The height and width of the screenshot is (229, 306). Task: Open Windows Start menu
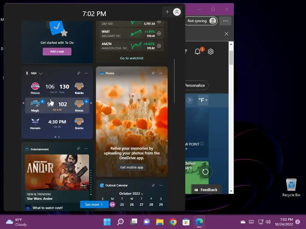[x=107, y=222]
